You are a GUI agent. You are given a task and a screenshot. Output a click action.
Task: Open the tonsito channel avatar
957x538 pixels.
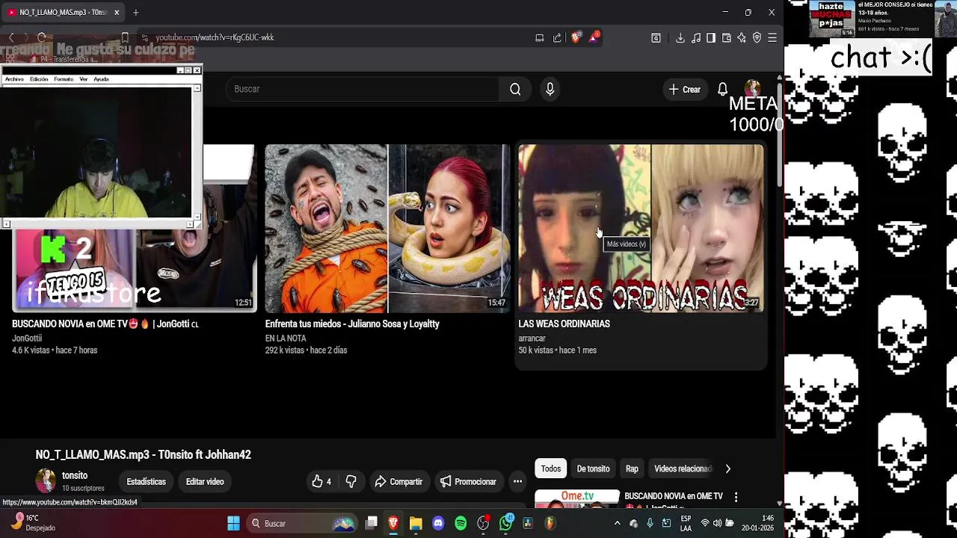tap(46, 481)
